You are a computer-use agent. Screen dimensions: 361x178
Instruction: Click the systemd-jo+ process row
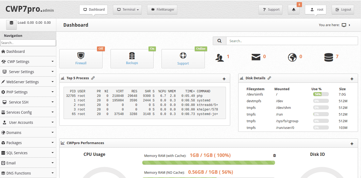pyautogui.click(x=142, y=114)
